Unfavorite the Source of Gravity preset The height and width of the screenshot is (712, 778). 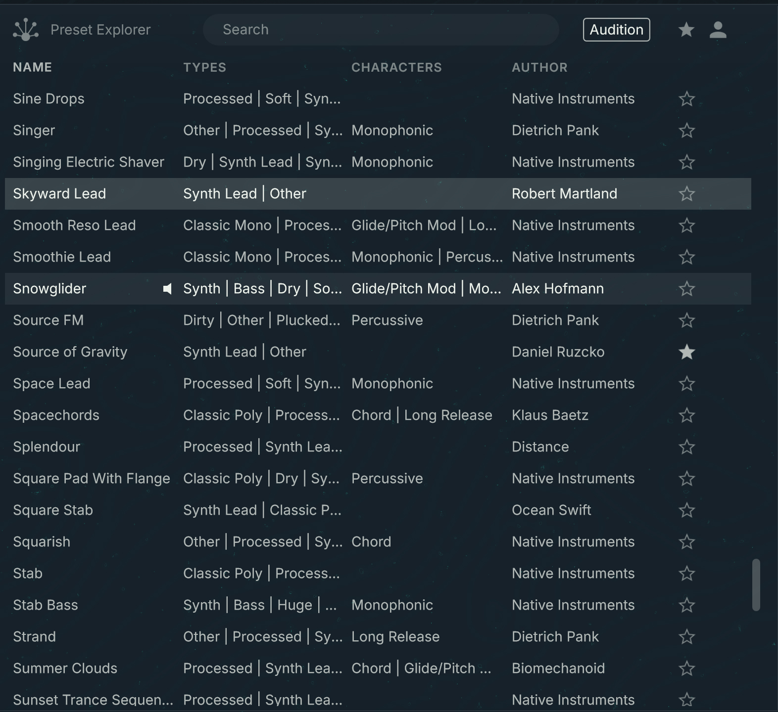687,352
